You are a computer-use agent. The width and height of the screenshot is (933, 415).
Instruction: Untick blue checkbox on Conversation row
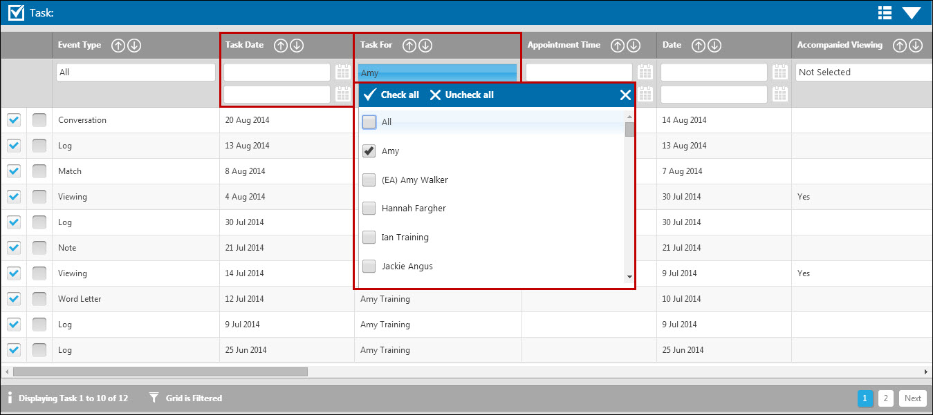[x=14, y=120]
